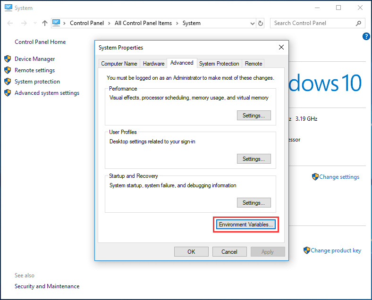Click shield icon beside Advanced system settings

pos(8,93)
